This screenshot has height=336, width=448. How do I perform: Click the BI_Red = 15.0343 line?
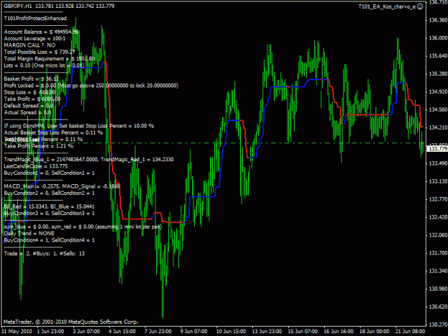pyautogui.click(x=49, y=206)
